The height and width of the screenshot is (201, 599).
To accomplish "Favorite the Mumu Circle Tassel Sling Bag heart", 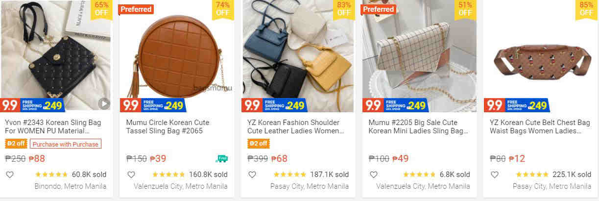I will coord(131,175).
